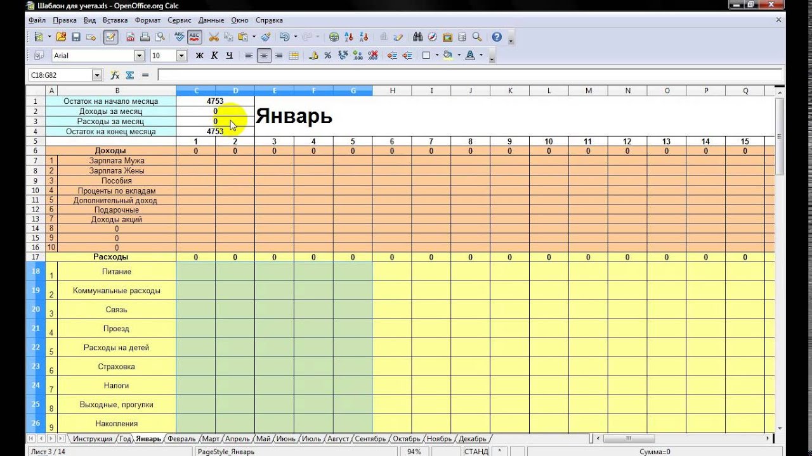Open the Zoom magnifier tool
Viewport: 812px width, 456px height.
click(x=477, y=37)
